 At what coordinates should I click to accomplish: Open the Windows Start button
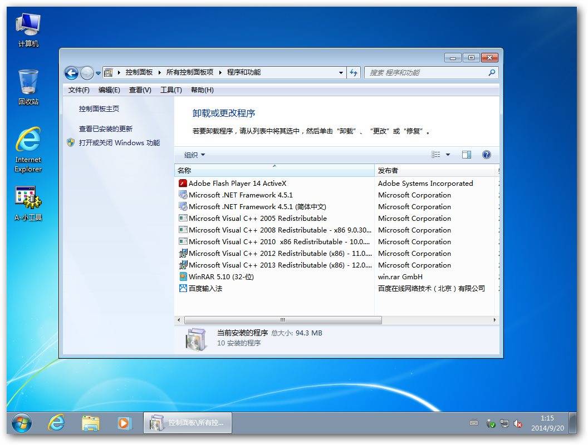22,423
